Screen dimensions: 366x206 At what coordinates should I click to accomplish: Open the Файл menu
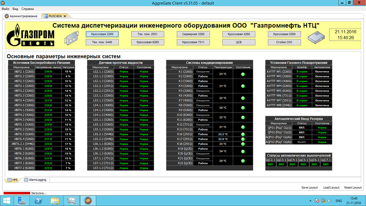pos(6,9)
